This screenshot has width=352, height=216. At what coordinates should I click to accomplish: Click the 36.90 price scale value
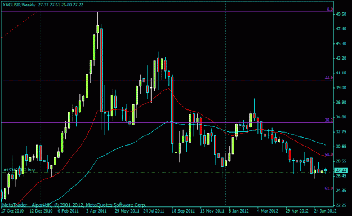(341, 103)
